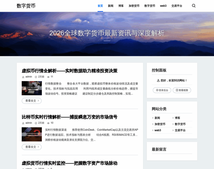Open 交易平台 in top navigation
Viewport: 214px width, 169px height.
177,6
